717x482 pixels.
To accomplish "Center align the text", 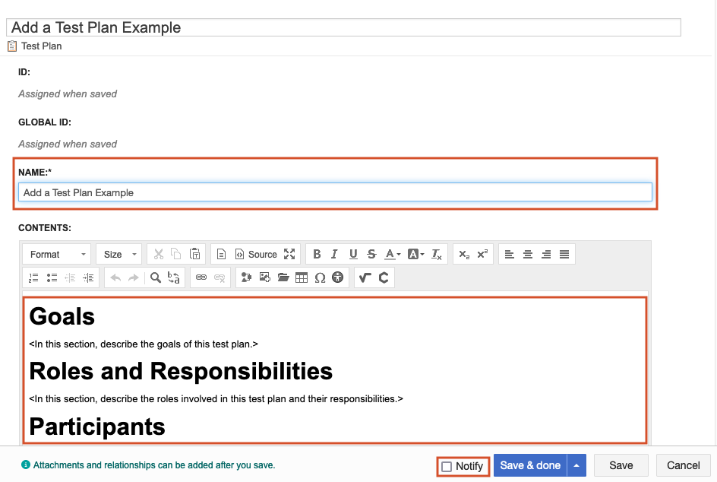I will (528, 254).
